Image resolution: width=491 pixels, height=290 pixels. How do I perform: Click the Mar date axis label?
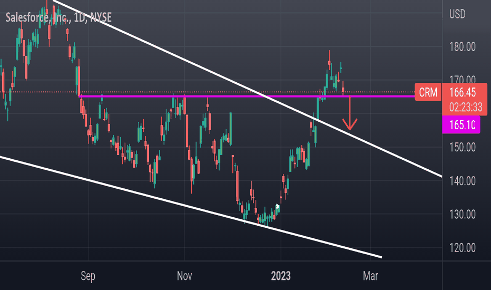[370, 276]
